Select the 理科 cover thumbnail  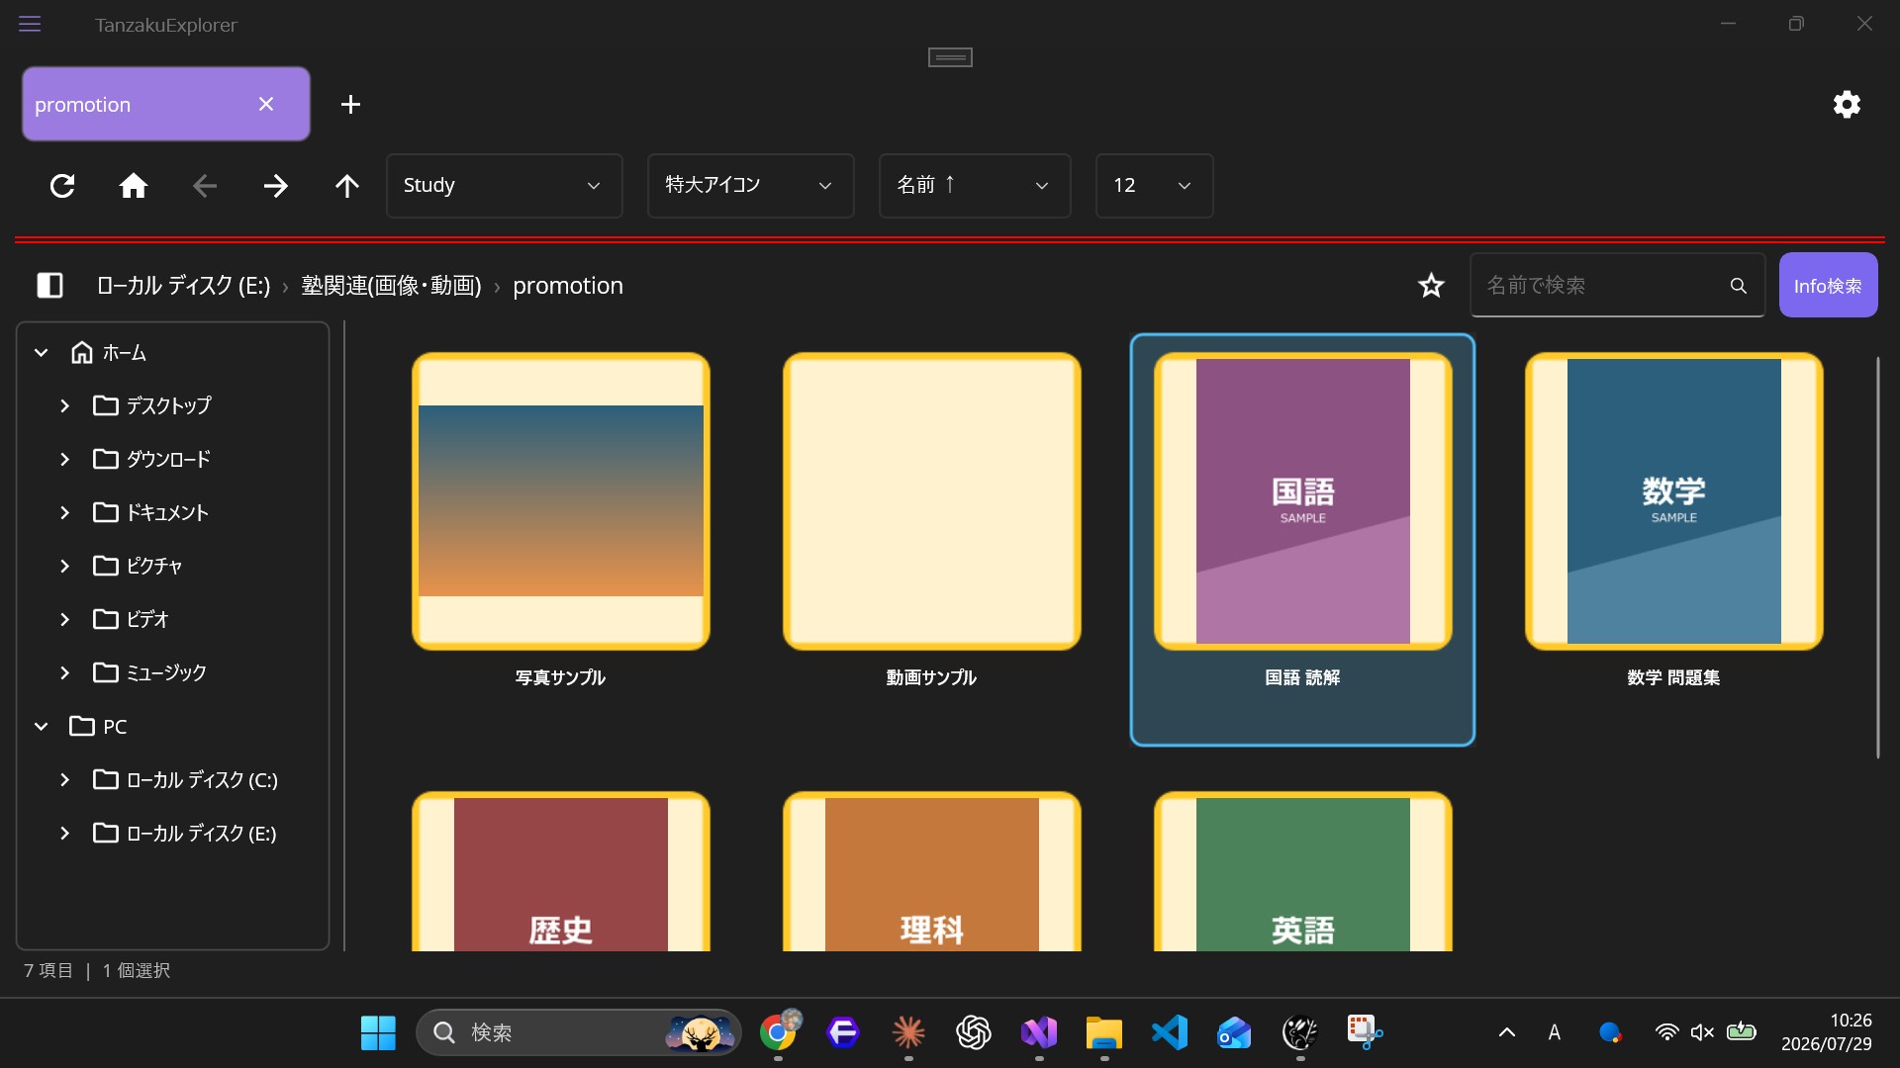click(932, 872)
